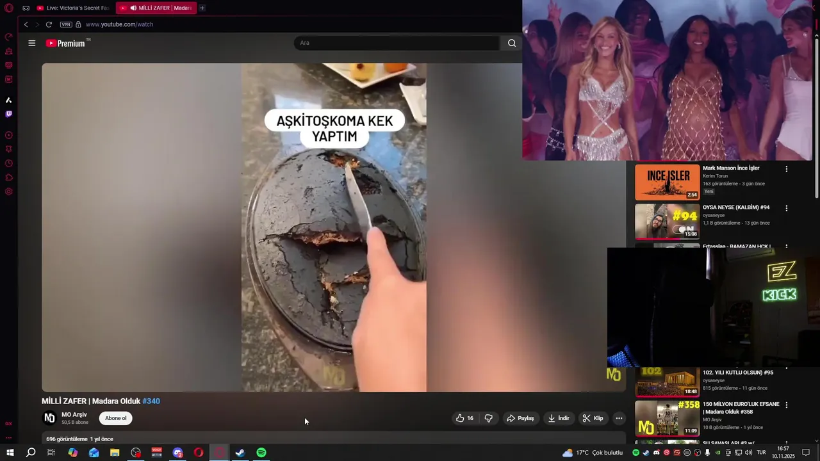Go forward with the browser forward arrow
The width and height of the screenshot is (820, 461).
[x=37, y=24]
